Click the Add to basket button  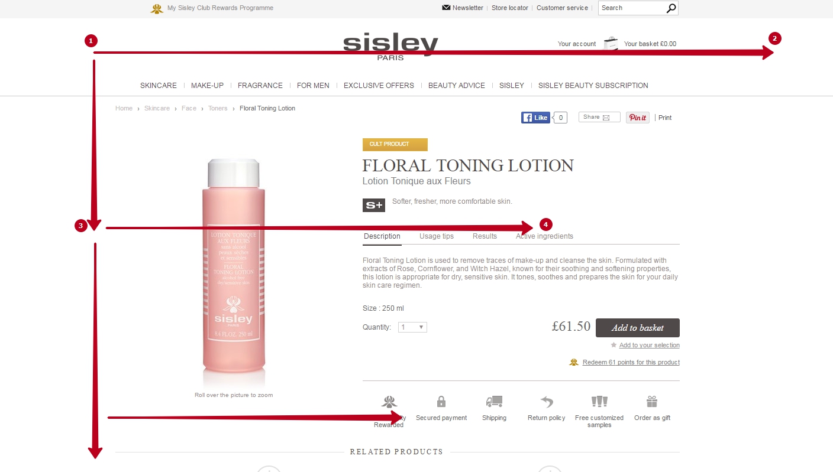coord(638,328)
